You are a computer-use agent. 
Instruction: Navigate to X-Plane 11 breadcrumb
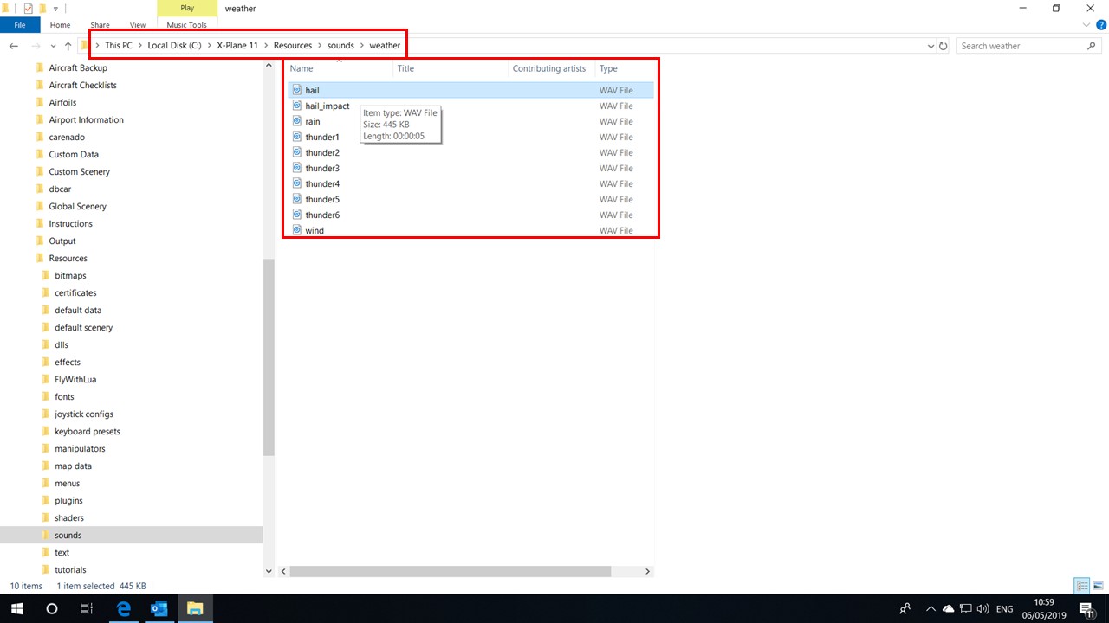[x=237, y=46]
